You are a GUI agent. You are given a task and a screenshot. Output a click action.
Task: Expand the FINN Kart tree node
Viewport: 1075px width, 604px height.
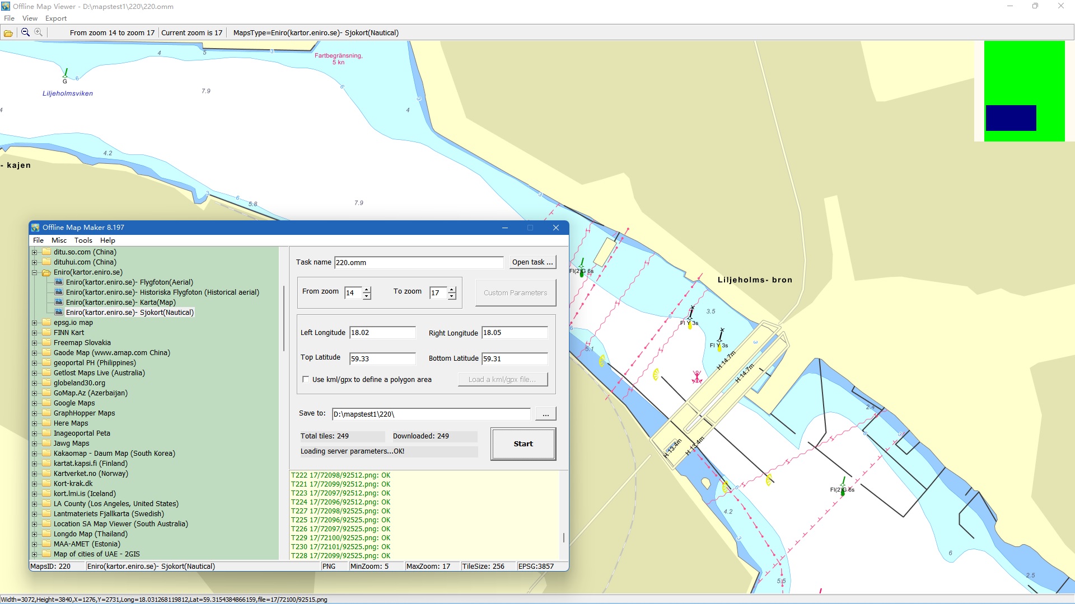tap(35, 333)
